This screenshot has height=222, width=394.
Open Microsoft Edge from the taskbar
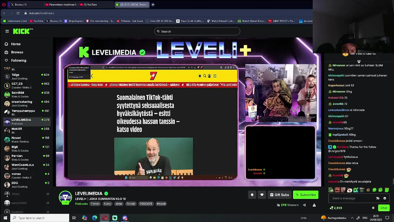coord(94,218)
